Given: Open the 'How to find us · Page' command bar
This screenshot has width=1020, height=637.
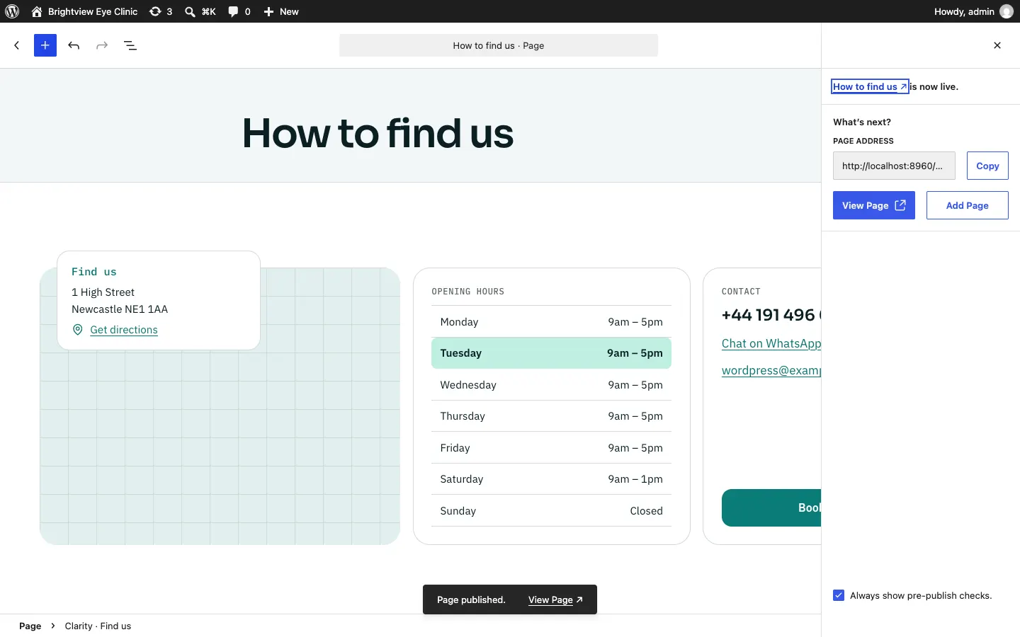Looking at the screenshot, I should point(499,45).
